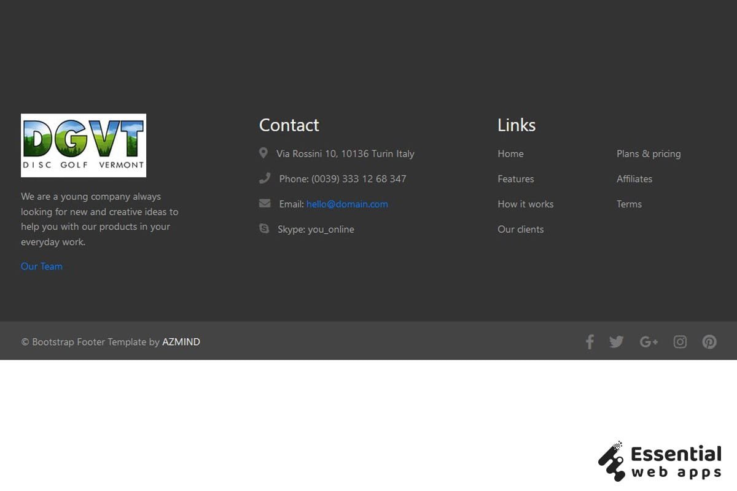Open the Affiliates link
This screenshot has height=491, width=737.
pos(634,179)
